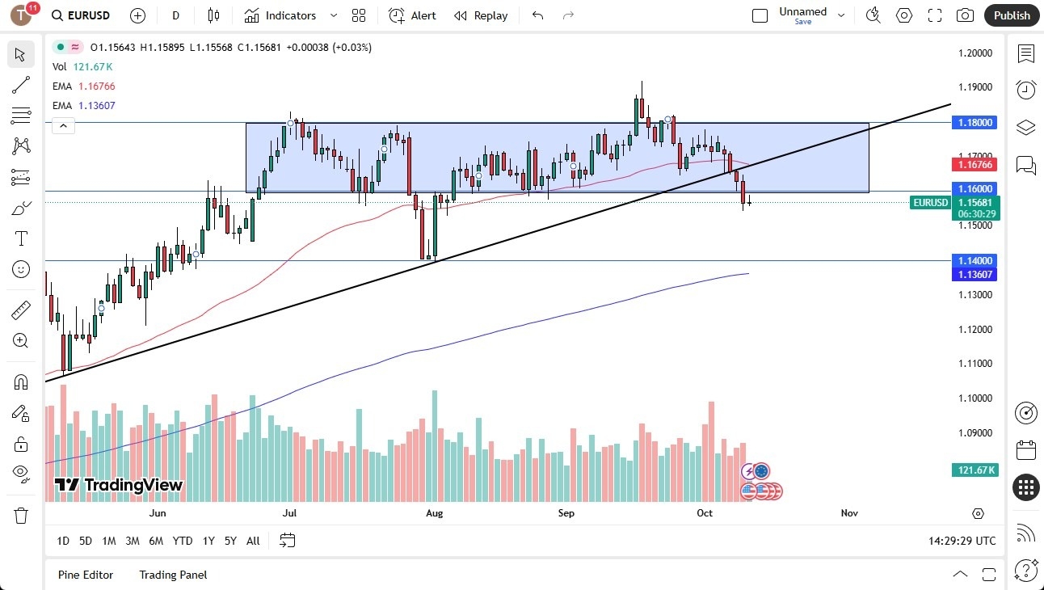Take a chart snapshot with the camera icon
1044x590 pixels.
click(x=966, y=15)
